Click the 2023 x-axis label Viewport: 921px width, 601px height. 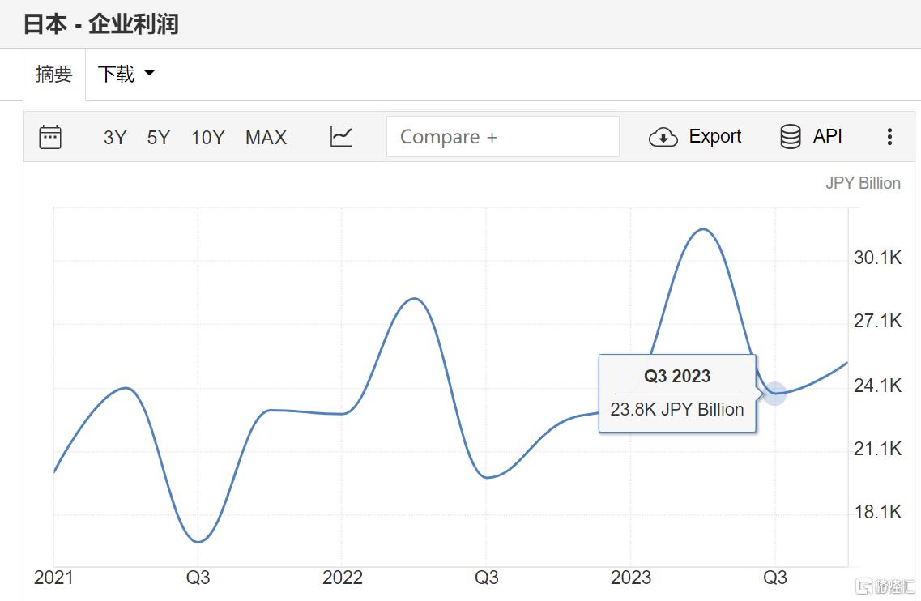[631, 578]
